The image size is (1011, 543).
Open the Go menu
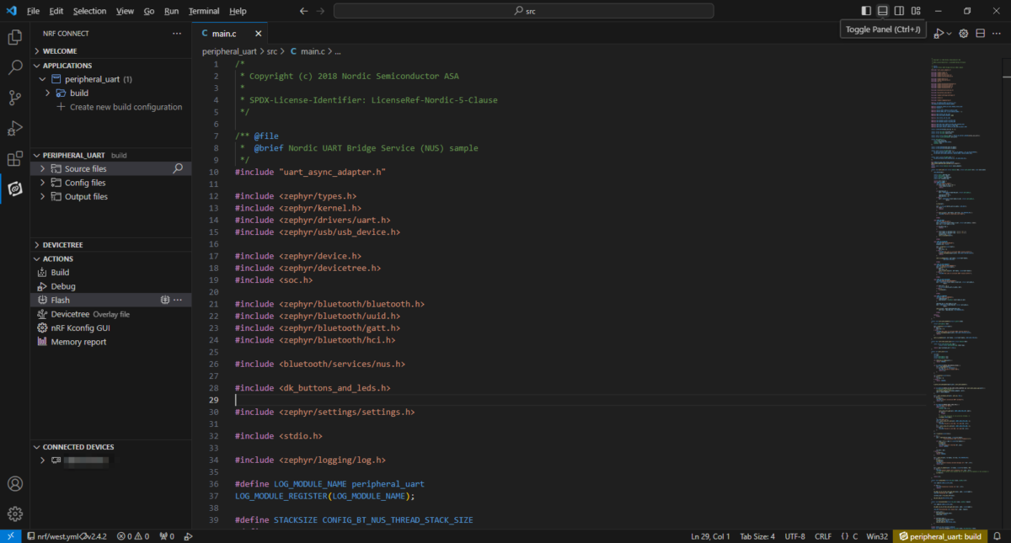pos(149,11)
